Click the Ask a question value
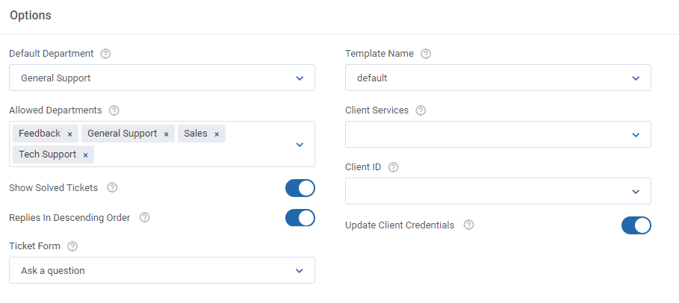Viewport: 679px width, 303px height. click(53, 271)
